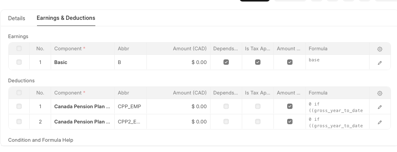Click the CPP_EMP amount field
Viewport: 397px width, 152px height.
click(x=178, y=106)
